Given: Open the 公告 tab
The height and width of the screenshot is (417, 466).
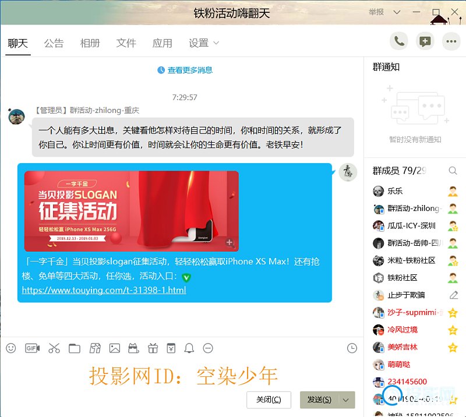Looking at the screenshot, I should pos(54,43).
